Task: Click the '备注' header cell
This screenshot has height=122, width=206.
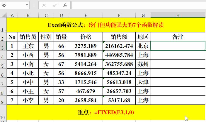Action: tap(178, 37)
